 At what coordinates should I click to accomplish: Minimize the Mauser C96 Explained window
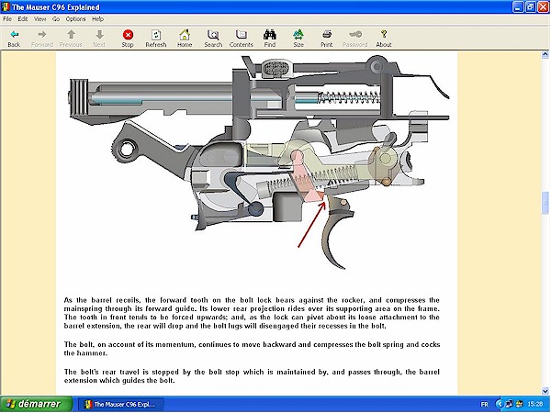[518, 7]
